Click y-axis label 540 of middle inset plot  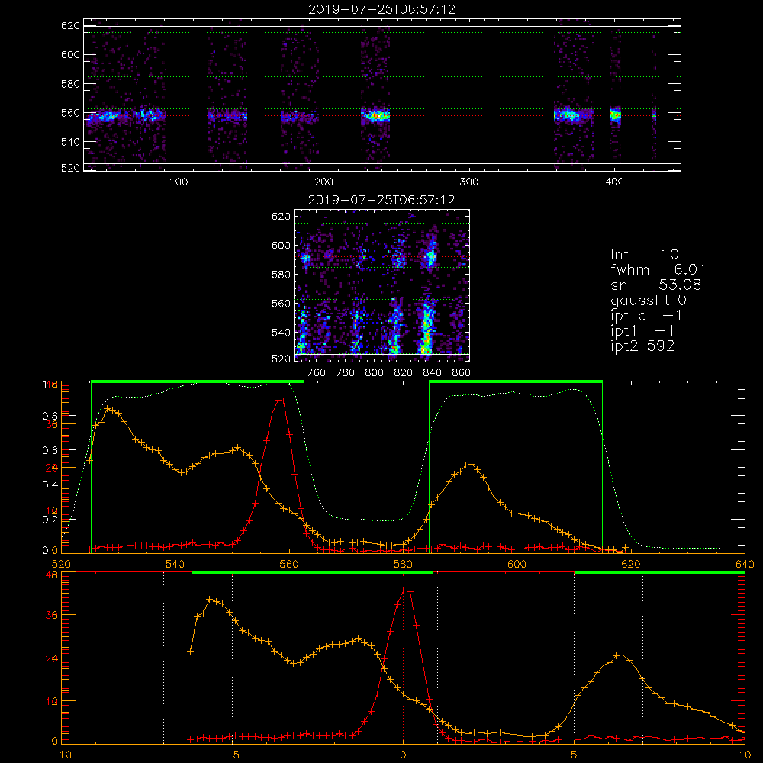(x=281, y=333)
